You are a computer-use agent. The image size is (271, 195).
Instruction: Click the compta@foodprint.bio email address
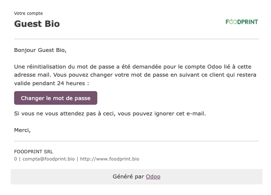point(49,159)
